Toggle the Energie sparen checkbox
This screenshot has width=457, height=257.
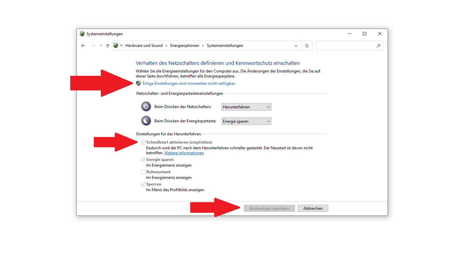[143, 160]
